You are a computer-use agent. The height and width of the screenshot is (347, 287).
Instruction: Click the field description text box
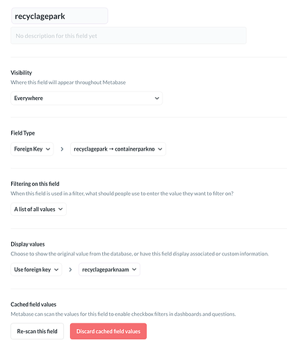pyautogui.click(x=129, y=35)
